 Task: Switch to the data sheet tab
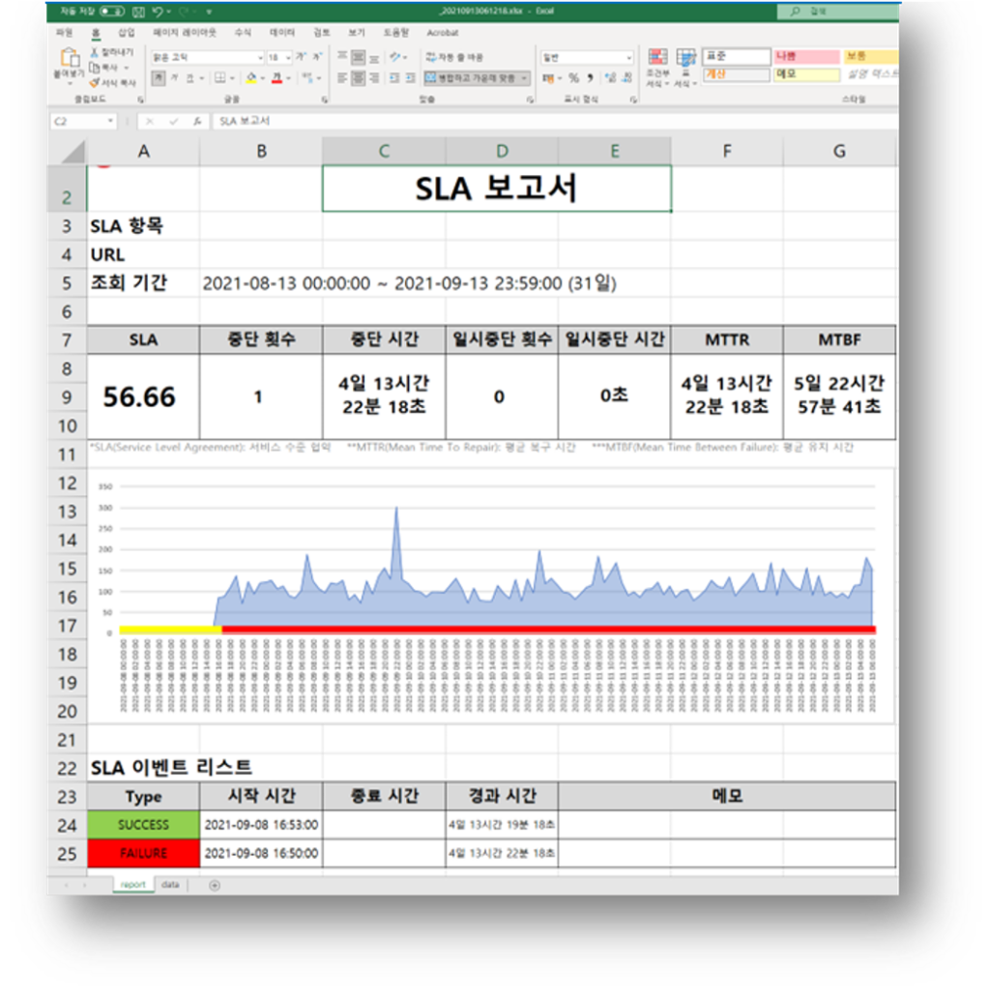click(170, 885)
